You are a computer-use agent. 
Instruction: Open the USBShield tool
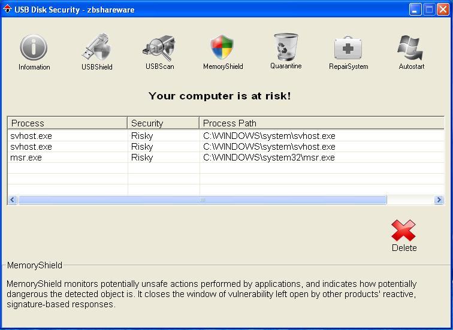pos(97,52)
